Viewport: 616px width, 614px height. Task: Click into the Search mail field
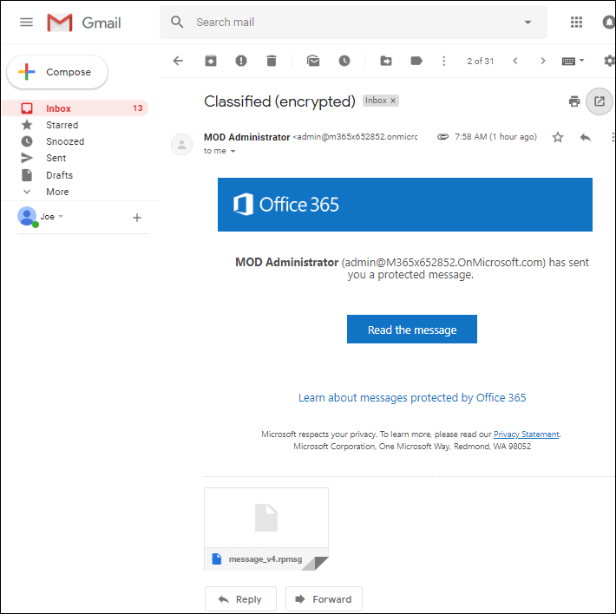tap(347, 23)
